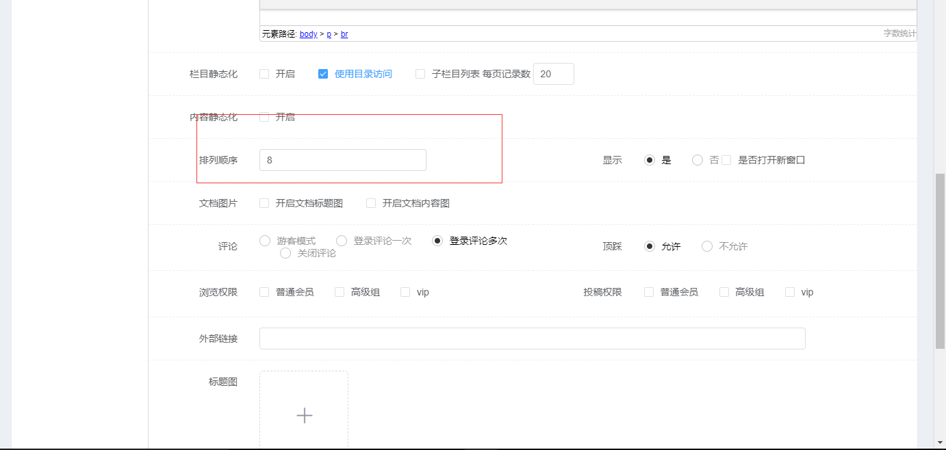Choose 游客模式 comment mode
Screen dimensions: 946x450
(265, 241)
